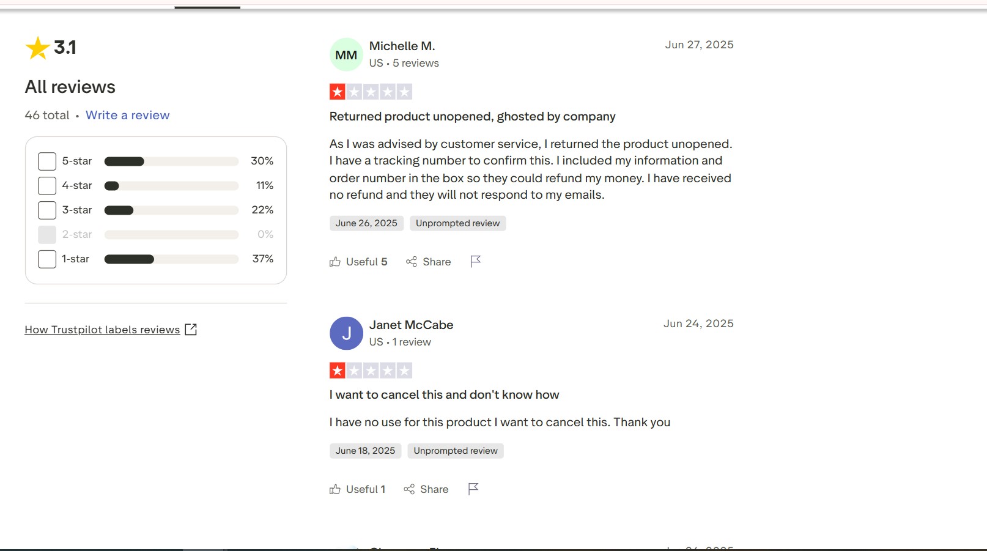The height and width of the screenshot is (551, 987).
Task: Click the external link icon beside Trustpilot labels
Action: tap(191, 330)
